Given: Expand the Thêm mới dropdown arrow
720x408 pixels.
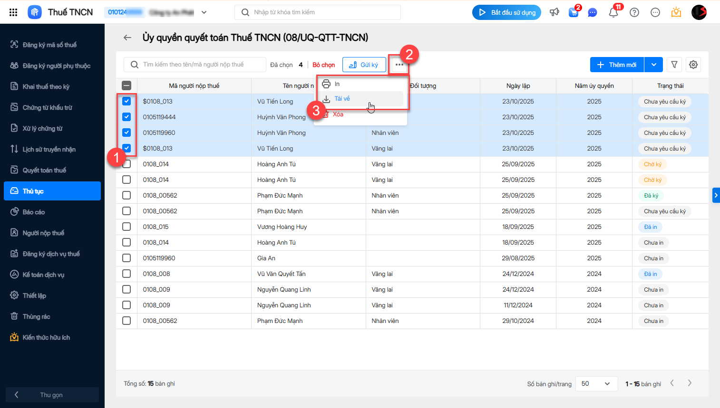Looking at the screenshot, I should (654, 65).
